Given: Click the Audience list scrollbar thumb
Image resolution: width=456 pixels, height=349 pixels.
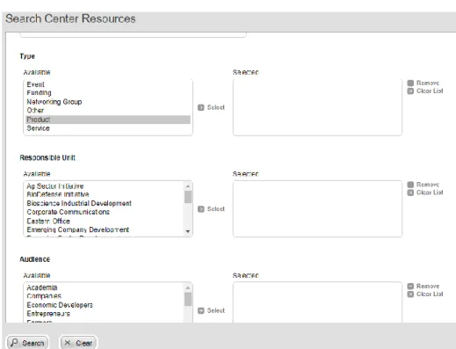Looking at the screenshot, I should [188, 299].
